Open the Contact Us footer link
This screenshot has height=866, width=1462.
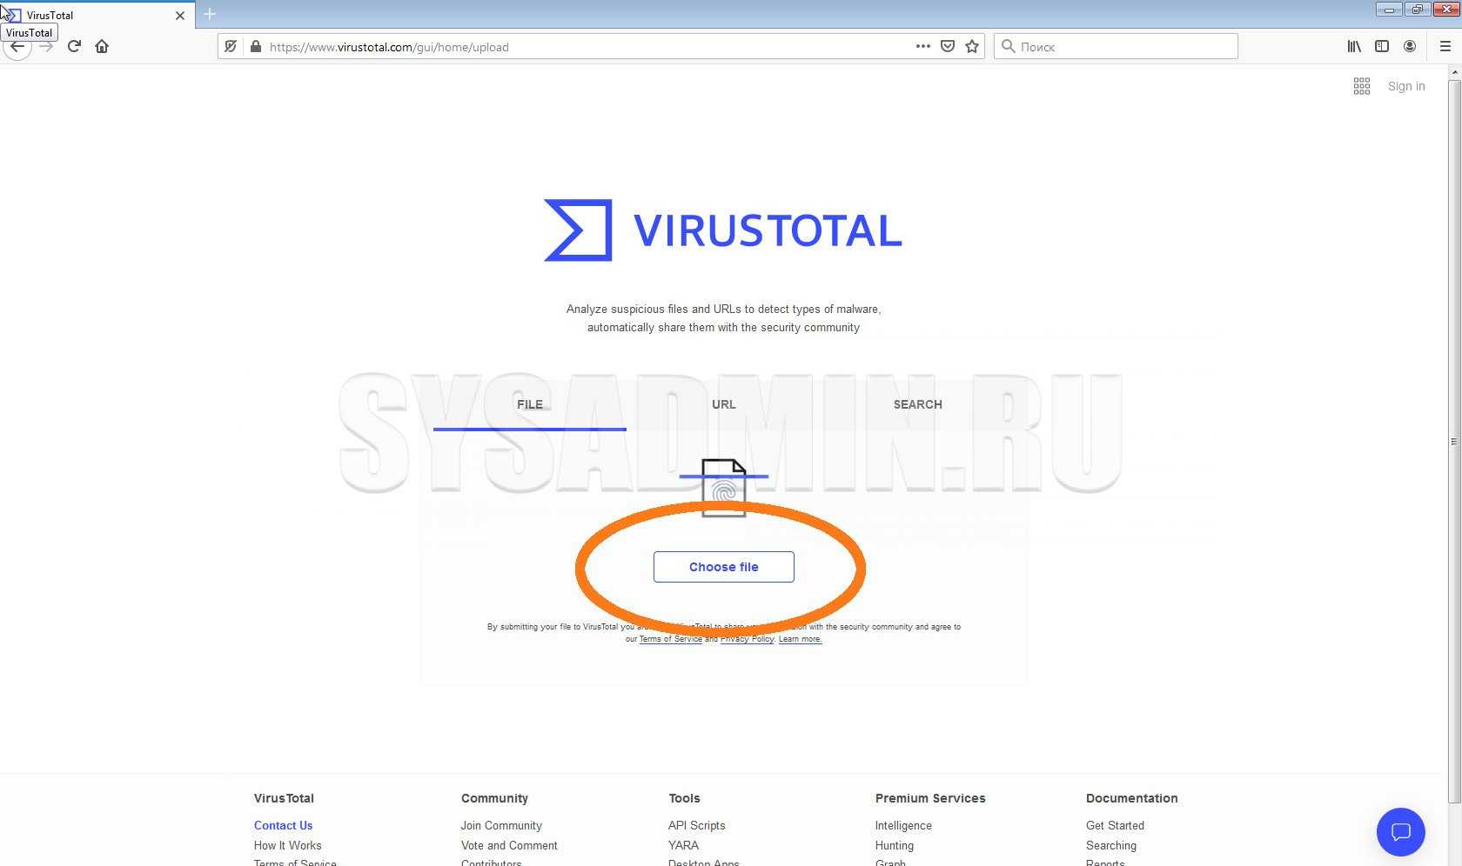(x=283, y=825)
